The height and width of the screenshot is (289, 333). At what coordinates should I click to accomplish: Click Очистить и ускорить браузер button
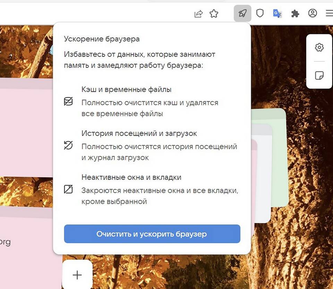tap(152, 234)
